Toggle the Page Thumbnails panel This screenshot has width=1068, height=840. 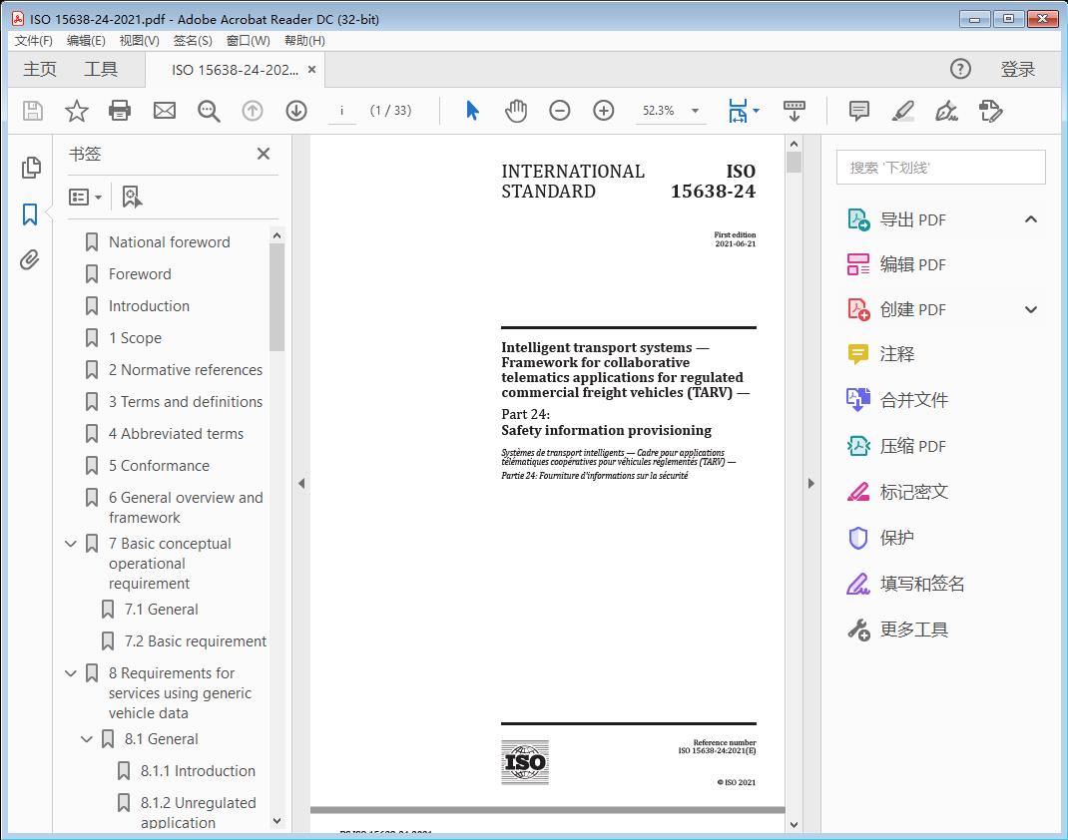(30, 168)
